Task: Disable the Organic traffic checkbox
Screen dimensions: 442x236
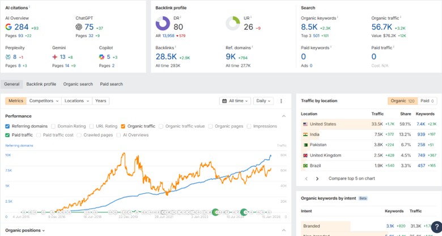Action: [123, 126]
